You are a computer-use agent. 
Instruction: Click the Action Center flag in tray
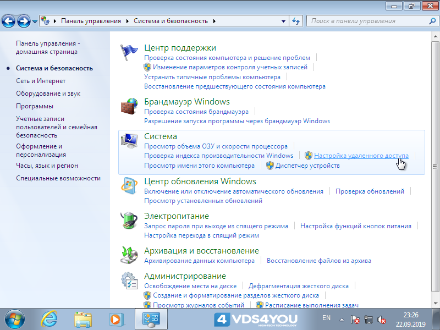pos(355,320)
